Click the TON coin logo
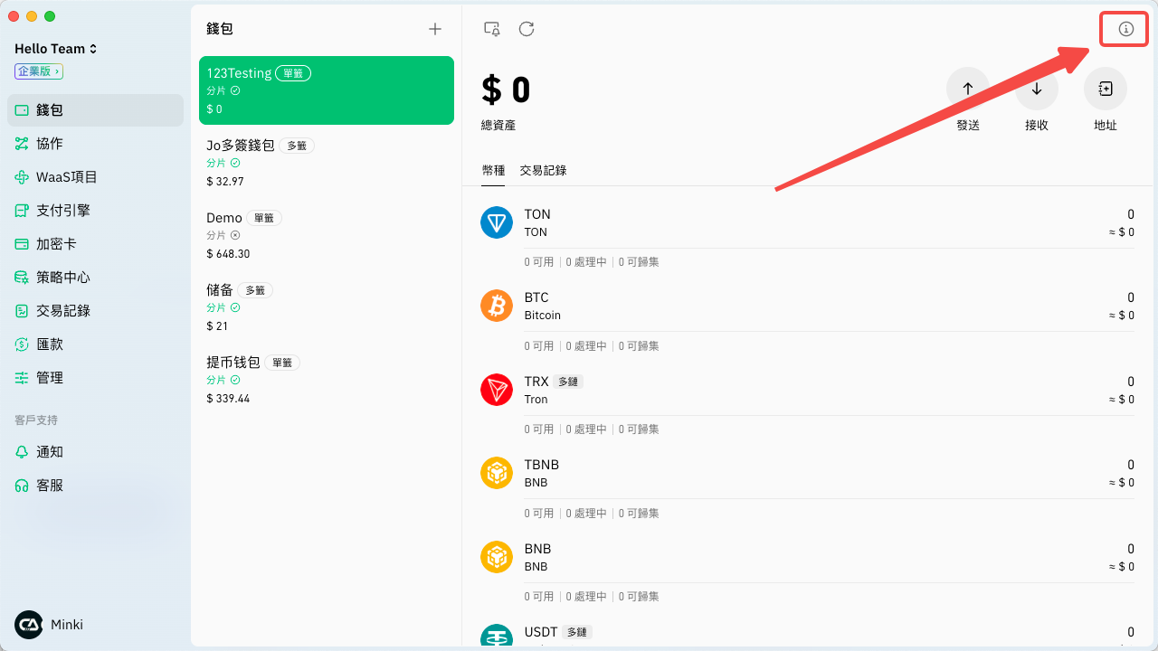This screenshot has height=651, width=1158. coord(497,222)
